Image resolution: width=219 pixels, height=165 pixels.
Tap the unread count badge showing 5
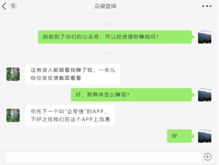(x=13, y=6)
